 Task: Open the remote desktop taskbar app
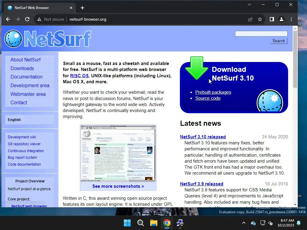pos(180,223)
